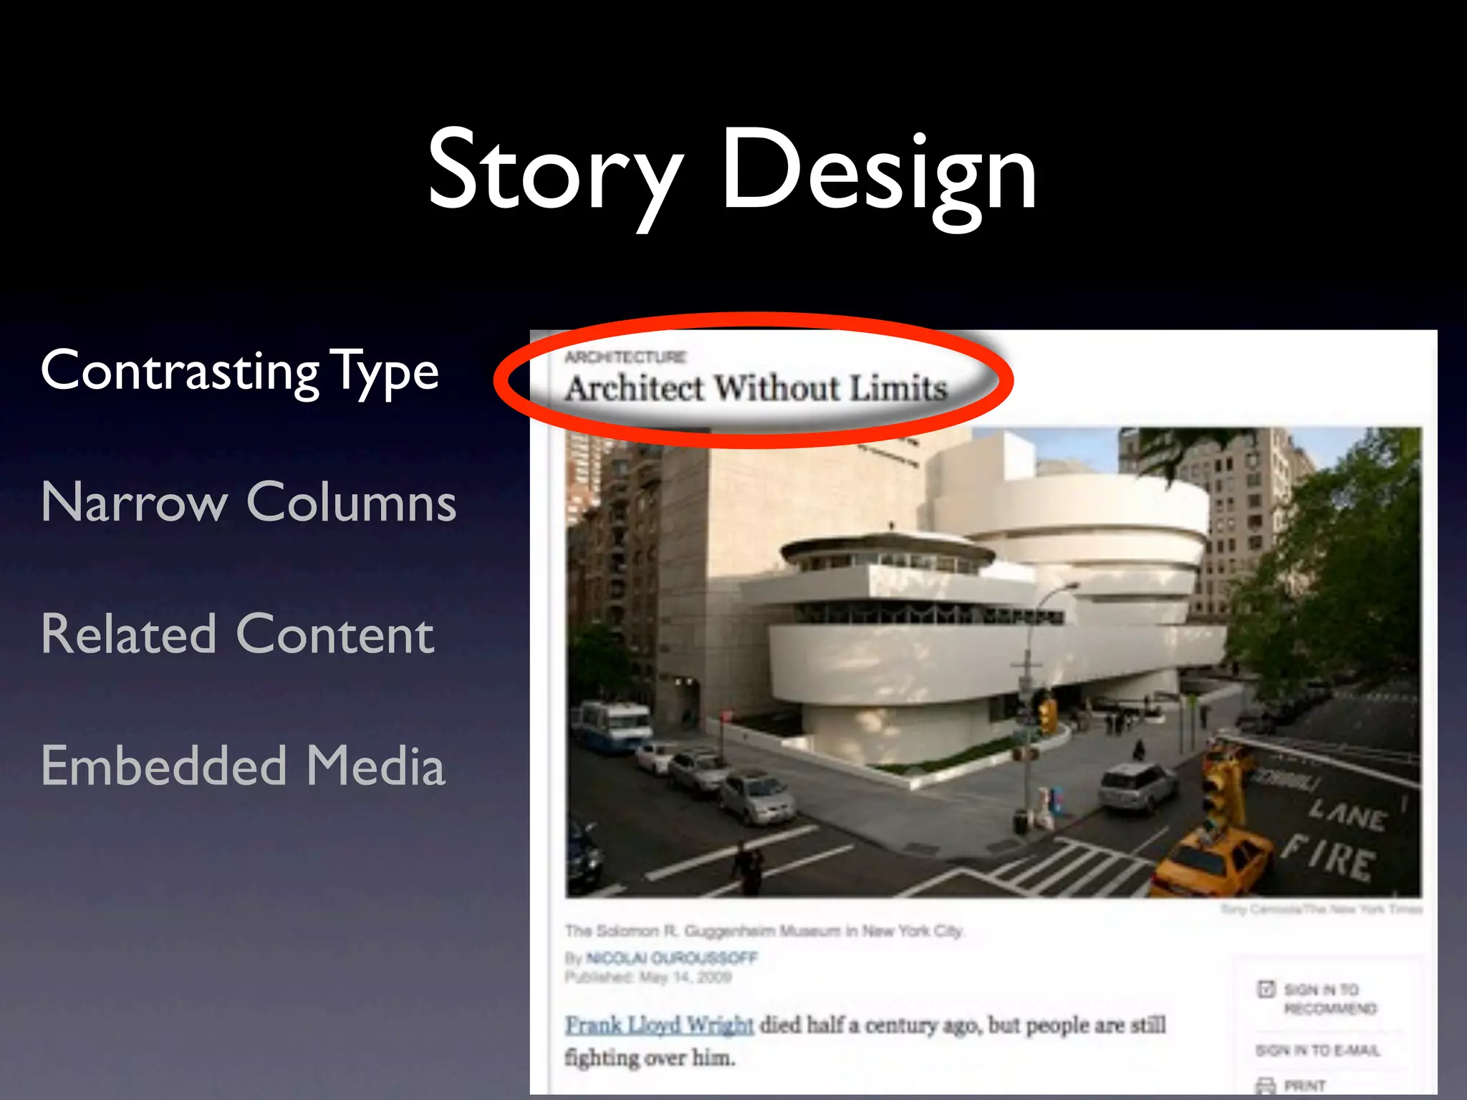This screenshot has width=1467, height=1100.
Task: Click 'Sign in to E-Mail' link
Action: (x=1317, y=1050)
